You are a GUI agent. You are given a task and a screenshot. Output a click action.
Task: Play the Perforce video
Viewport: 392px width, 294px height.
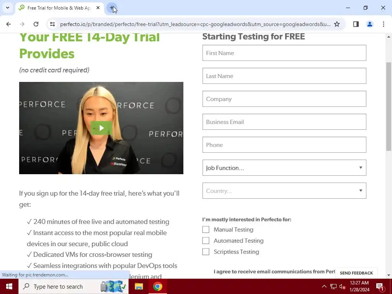(101, 128)
